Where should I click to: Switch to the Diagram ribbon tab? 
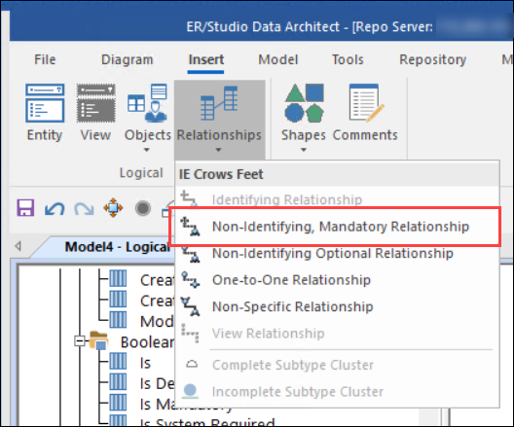(128, 60)
